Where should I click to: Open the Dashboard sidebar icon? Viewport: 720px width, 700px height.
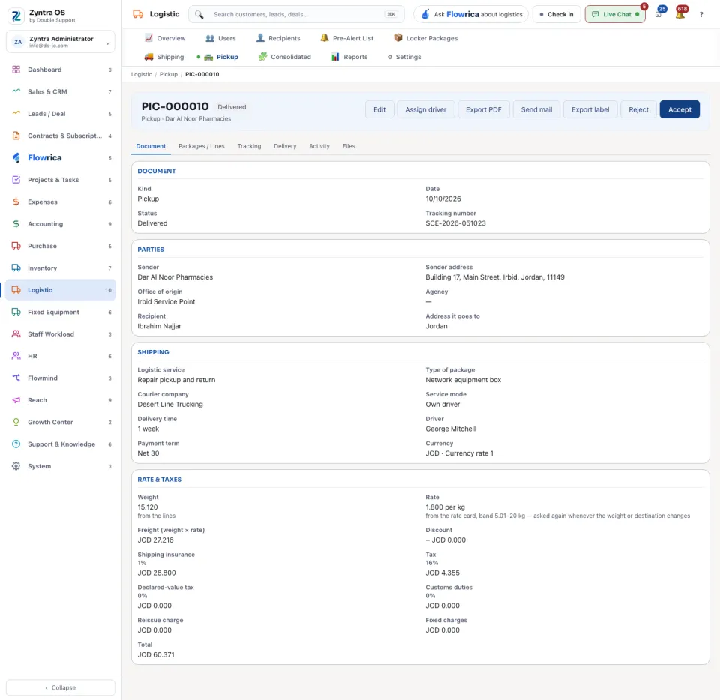16,70
